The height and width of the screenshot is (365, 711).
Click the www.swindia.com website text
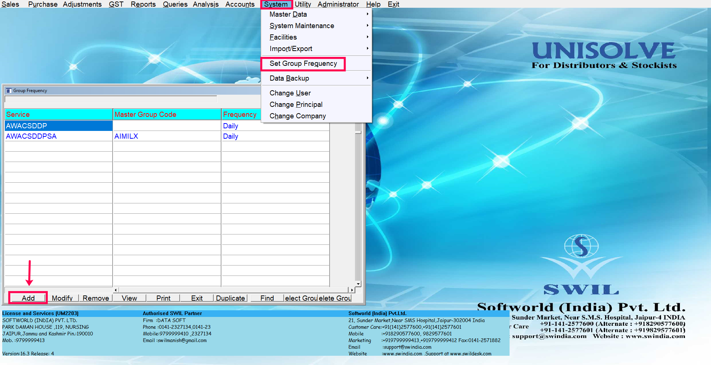(x=402, y=354)
